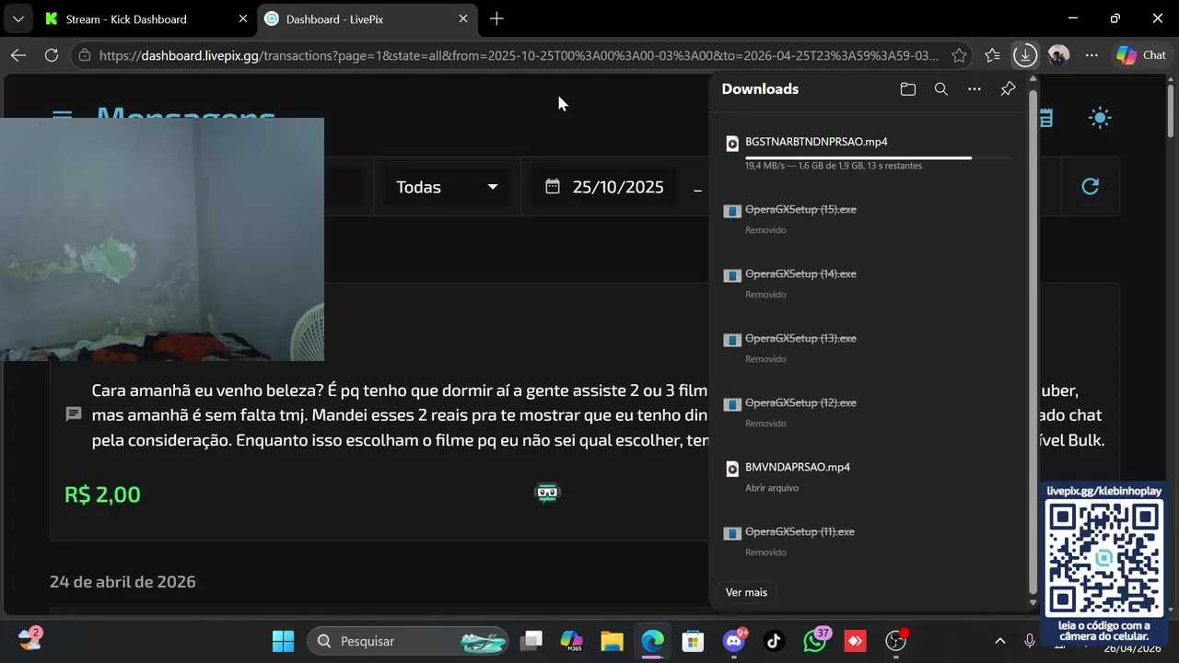This screenshot has height=663, width=1179.
Task: Open the Favorites list
Action: [x=992, y=55]
